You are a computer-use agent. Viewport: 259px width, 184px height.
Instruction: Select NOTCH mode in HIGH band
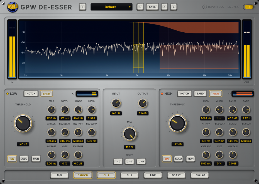pos(185,94)
